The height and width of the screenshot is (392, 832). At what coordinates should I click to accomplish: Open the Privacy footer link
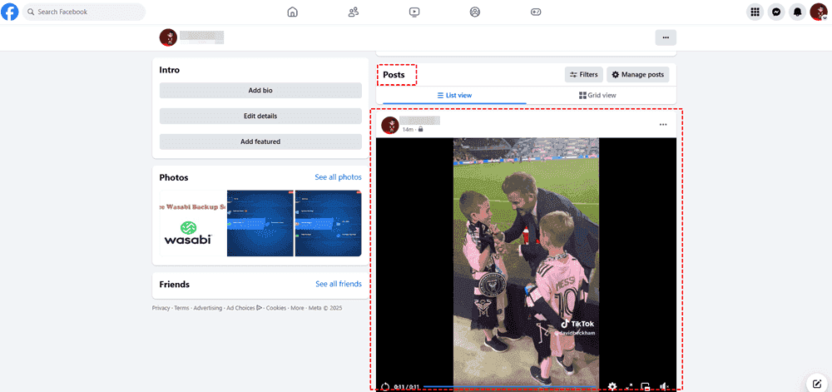tap(161, 308)
